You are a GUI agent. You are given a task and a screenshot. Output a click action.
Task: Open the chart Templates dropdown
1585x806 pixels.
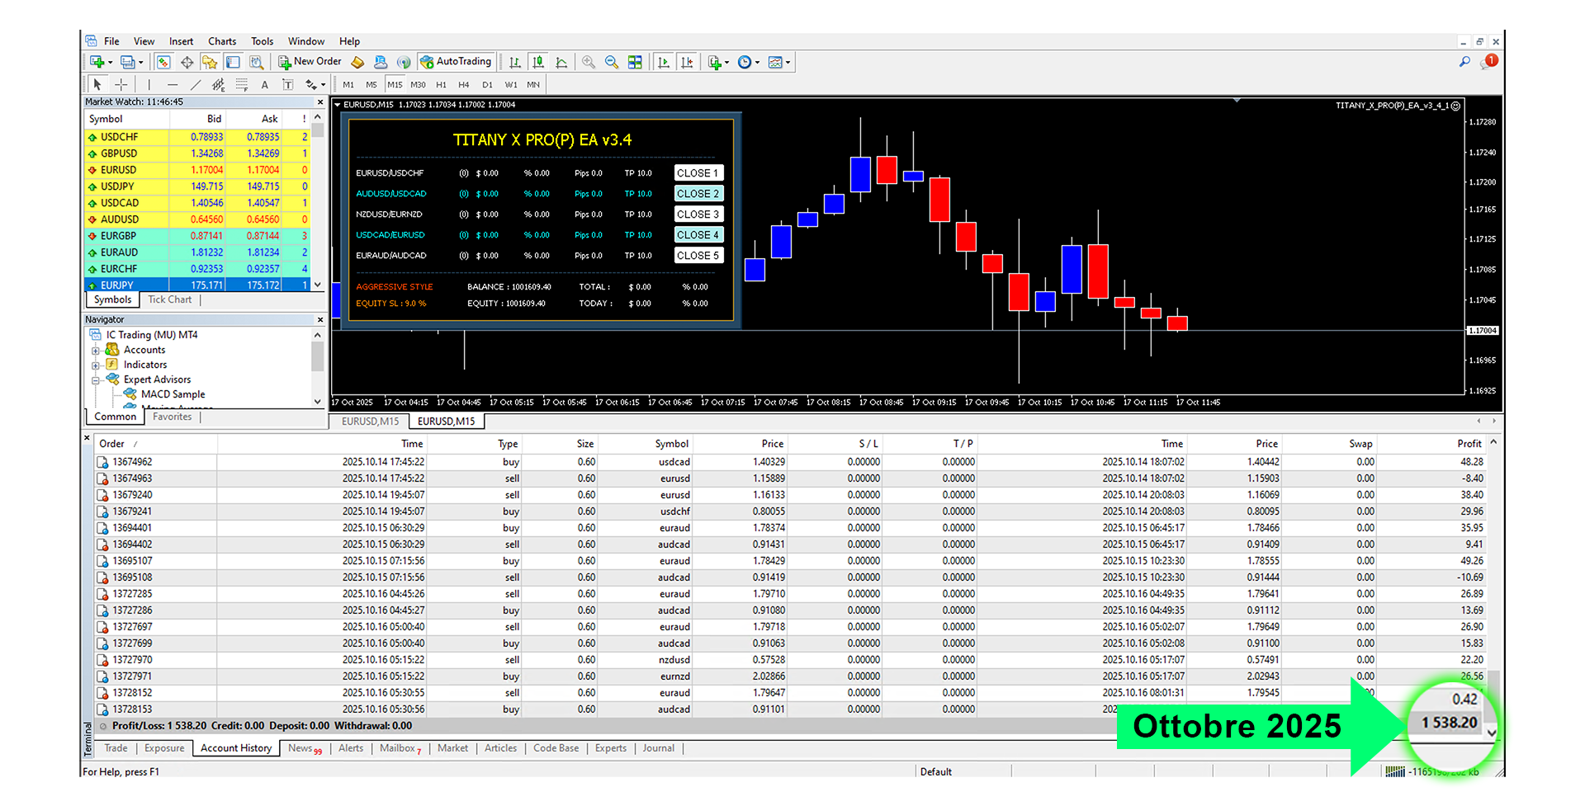tap(778, 62)
